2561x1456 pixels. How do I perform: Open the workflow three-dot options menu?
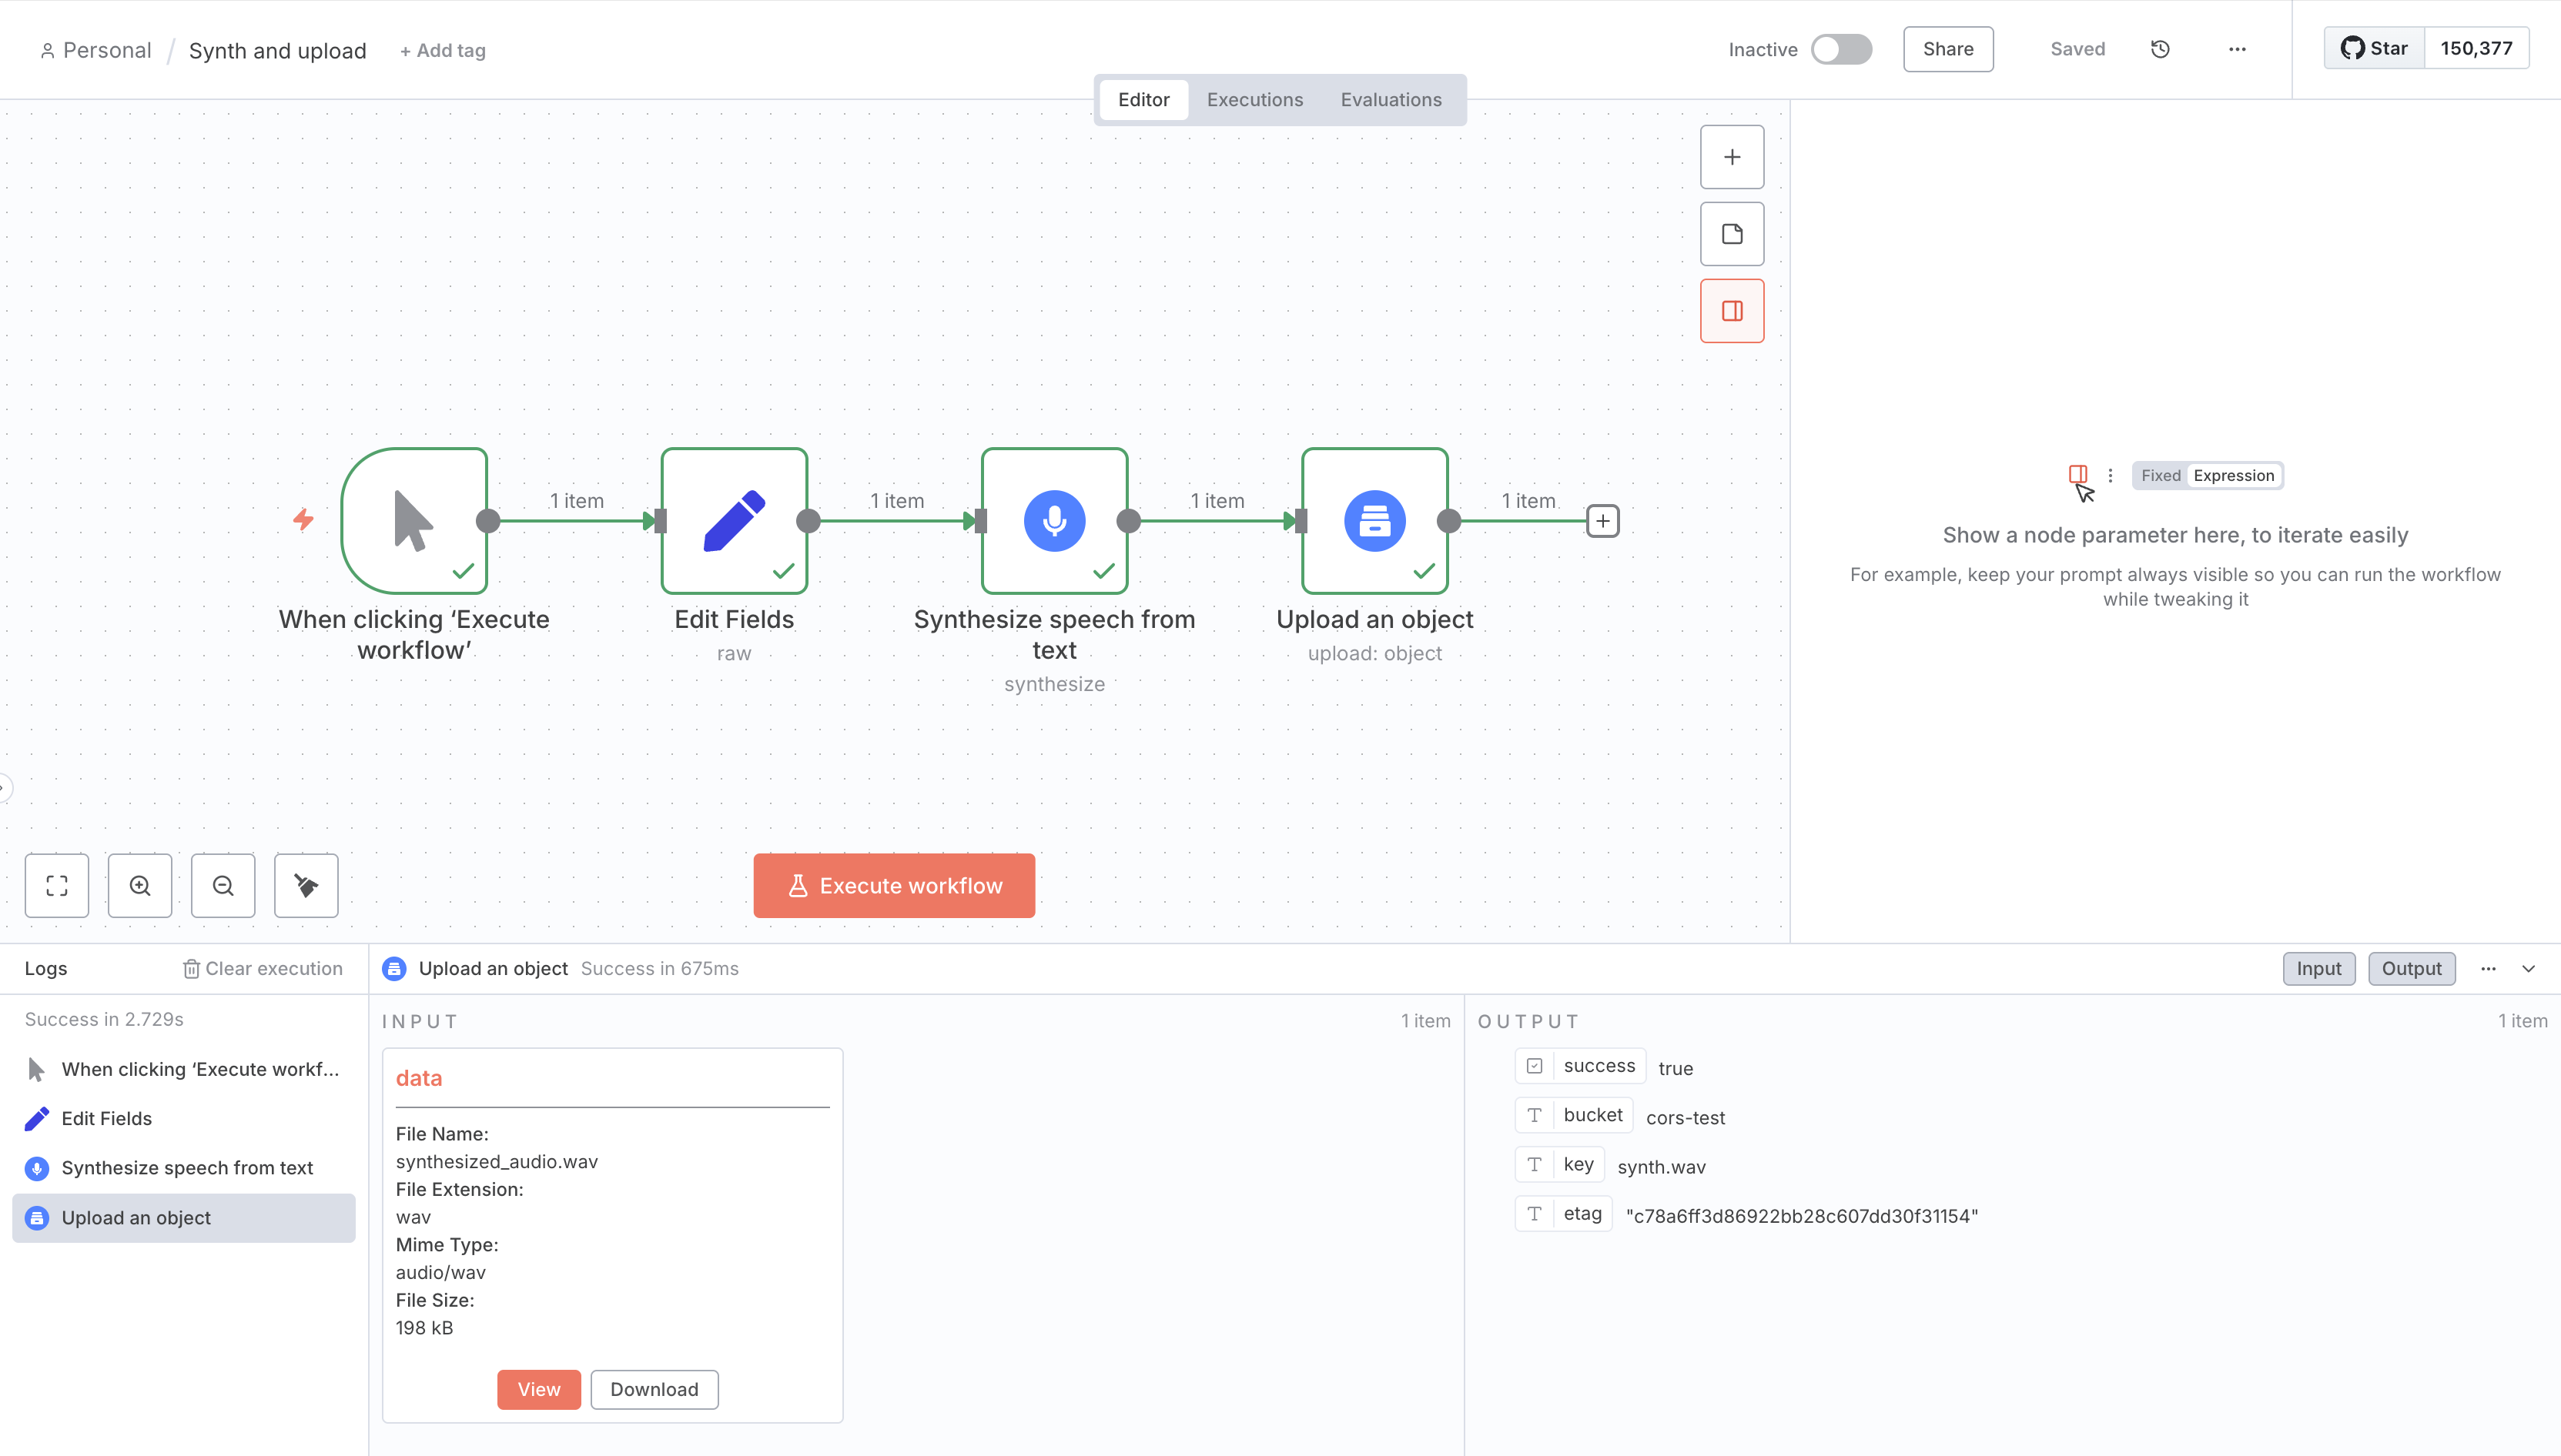pos(2237,49)
